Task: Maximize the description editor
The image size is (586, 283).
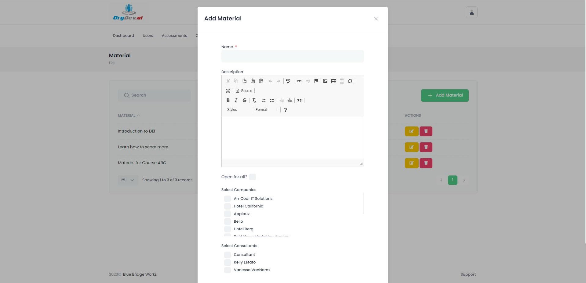Action: click(x=228, y=91)
